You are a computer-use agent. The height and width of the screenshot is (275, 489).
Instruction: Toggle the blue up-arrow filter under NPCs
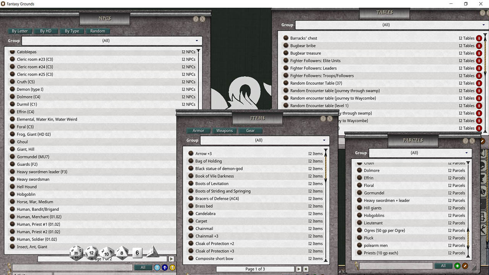pos(165,267)
